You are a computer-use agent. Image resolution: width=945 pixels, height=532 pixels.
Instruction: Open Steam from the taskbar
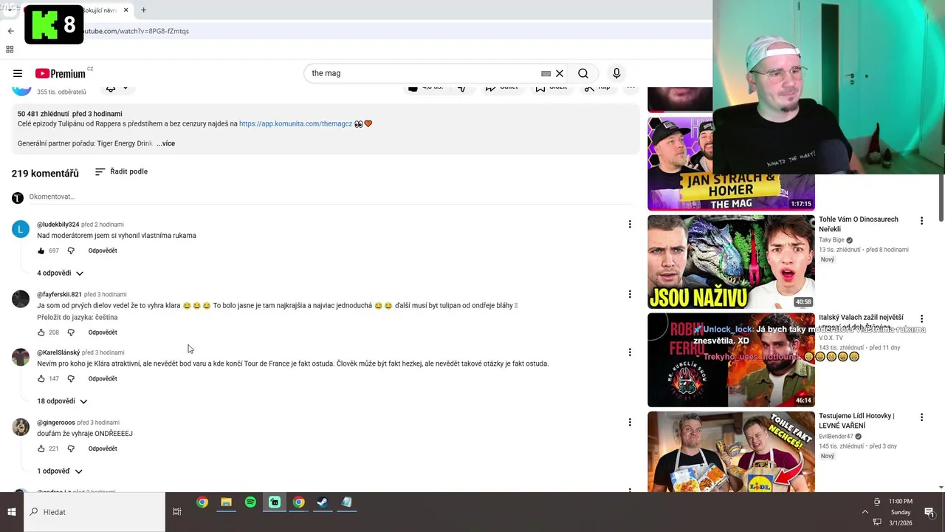click(x=323, y=502)
